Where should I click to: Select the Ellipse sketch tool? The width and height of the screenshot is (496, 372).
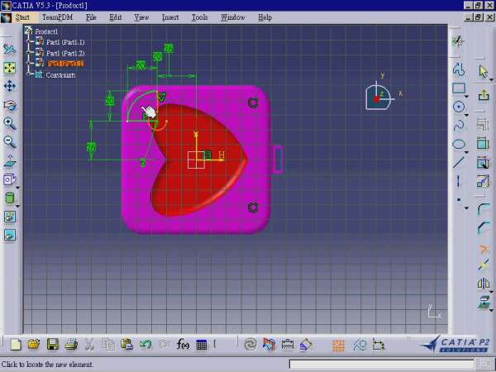click(x=459, y=144)
